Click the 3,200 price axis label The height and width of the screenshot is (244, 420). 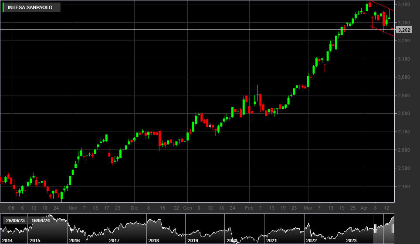pyautogui.click(x=403, y=41)
